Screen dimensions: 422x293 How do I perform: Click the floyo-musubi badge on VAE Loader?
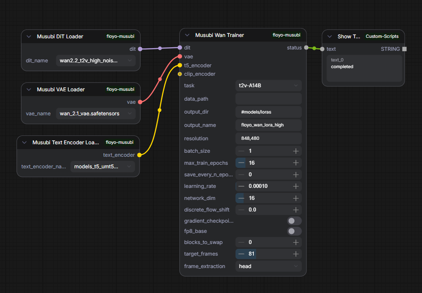120,90
